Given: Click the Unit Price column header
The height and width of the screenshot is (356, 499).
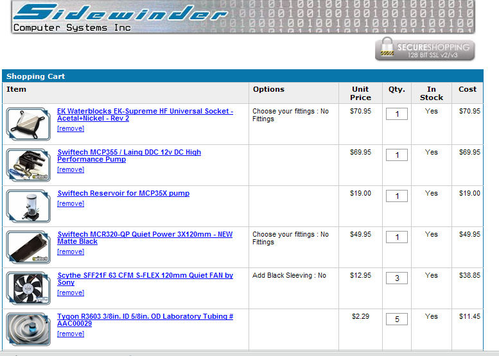Looking at the screenshot, I should [360, 94].
